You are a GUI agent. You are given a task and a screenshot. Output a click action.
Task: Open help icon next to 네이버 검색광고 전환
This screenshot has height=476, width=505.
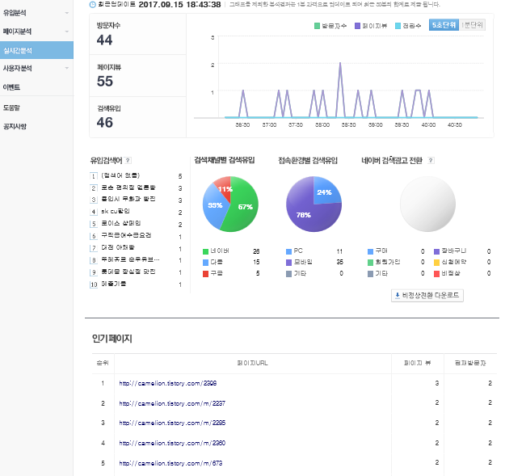(431, 160)
